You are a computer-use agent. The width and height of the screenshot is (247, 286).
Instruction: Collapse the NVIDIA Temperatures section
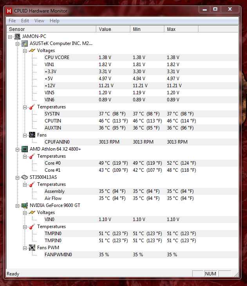click(25, 227)
